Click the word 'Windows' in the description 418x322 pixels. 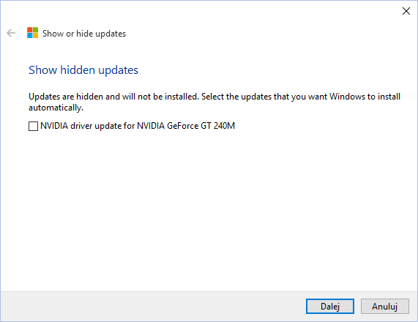click(347, 97)
